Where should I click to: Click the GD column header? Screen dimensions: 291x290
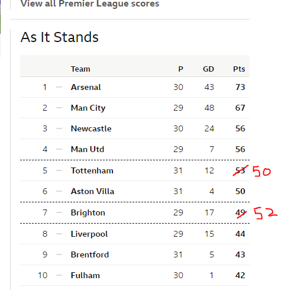(x=208, y=69)
